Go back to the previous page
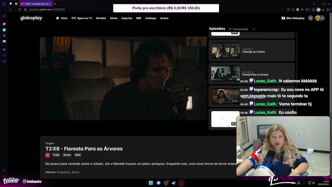The image size is (332, 187). tap(10, 10)
